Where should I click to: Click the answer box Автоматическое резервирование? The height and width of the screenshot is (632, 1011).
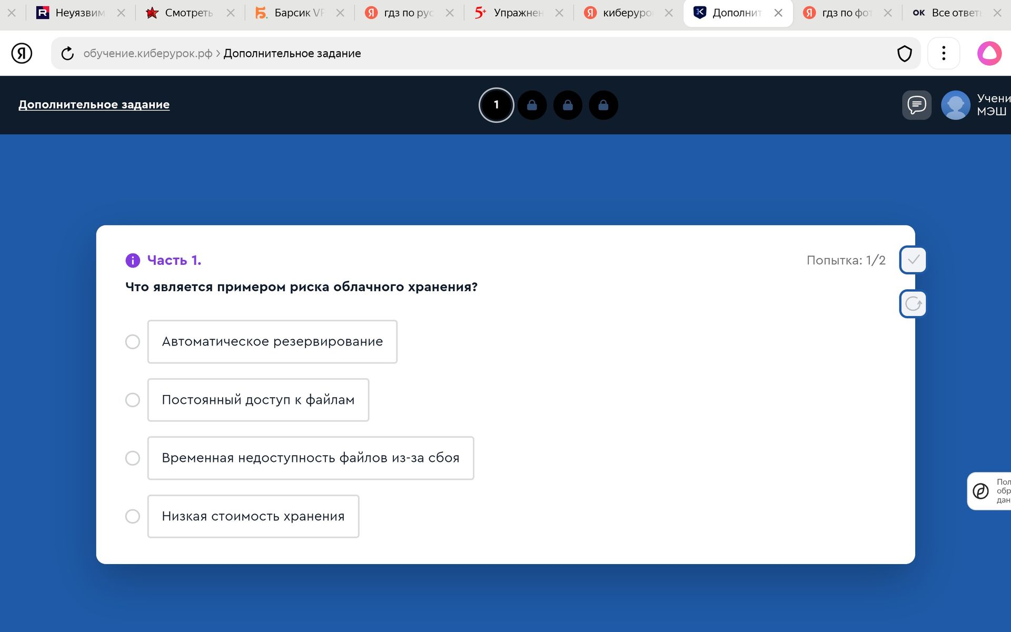point(272,342)
